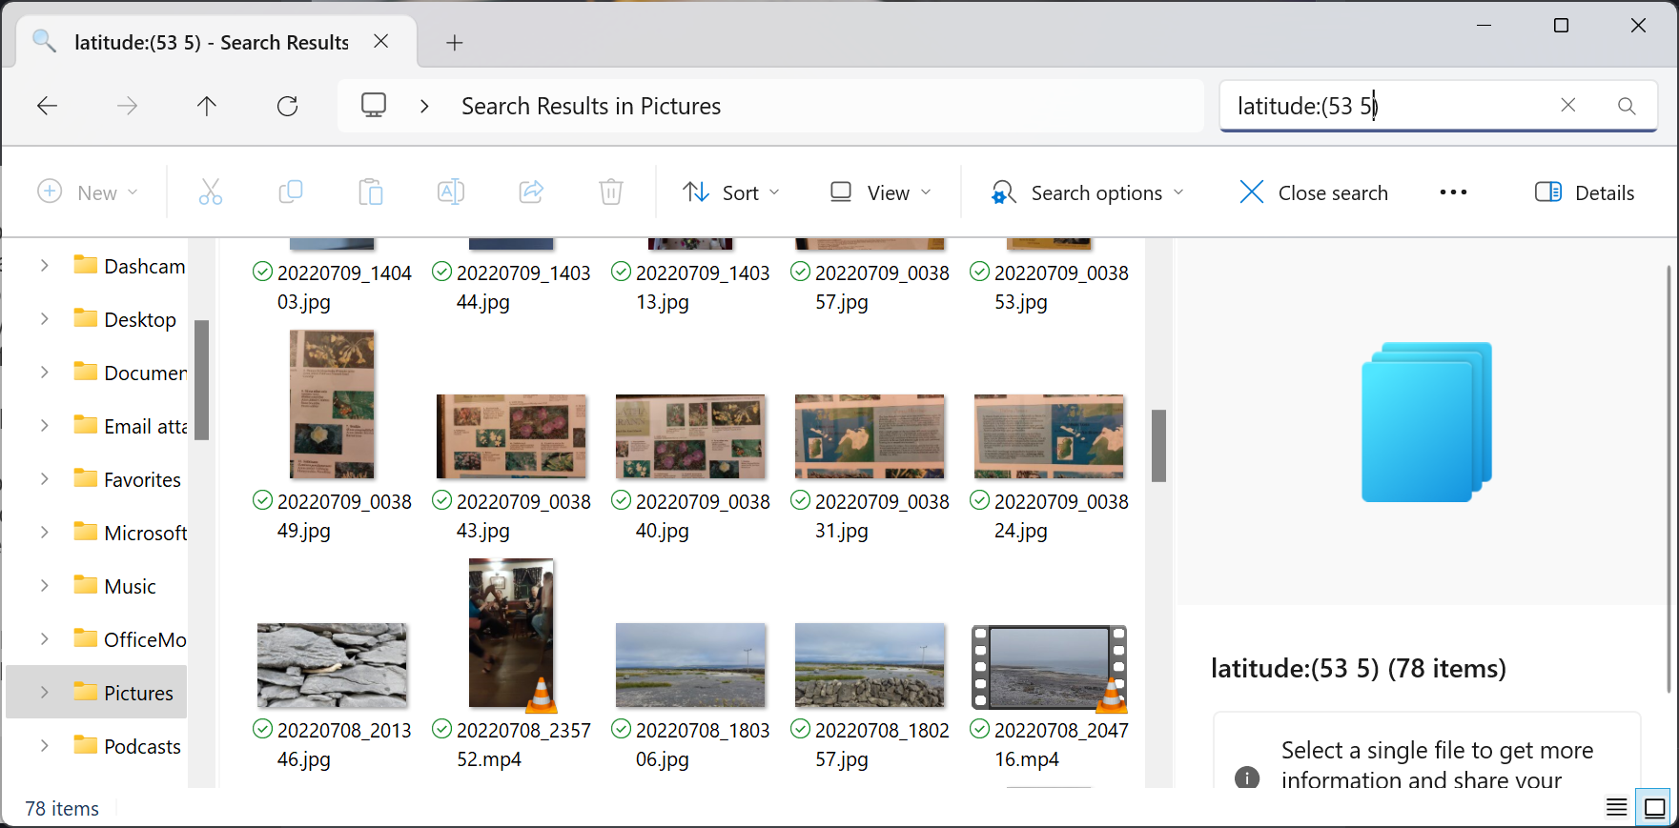
Task: Expand the Dashcam folder chevron
Action: tap(44, 266)
